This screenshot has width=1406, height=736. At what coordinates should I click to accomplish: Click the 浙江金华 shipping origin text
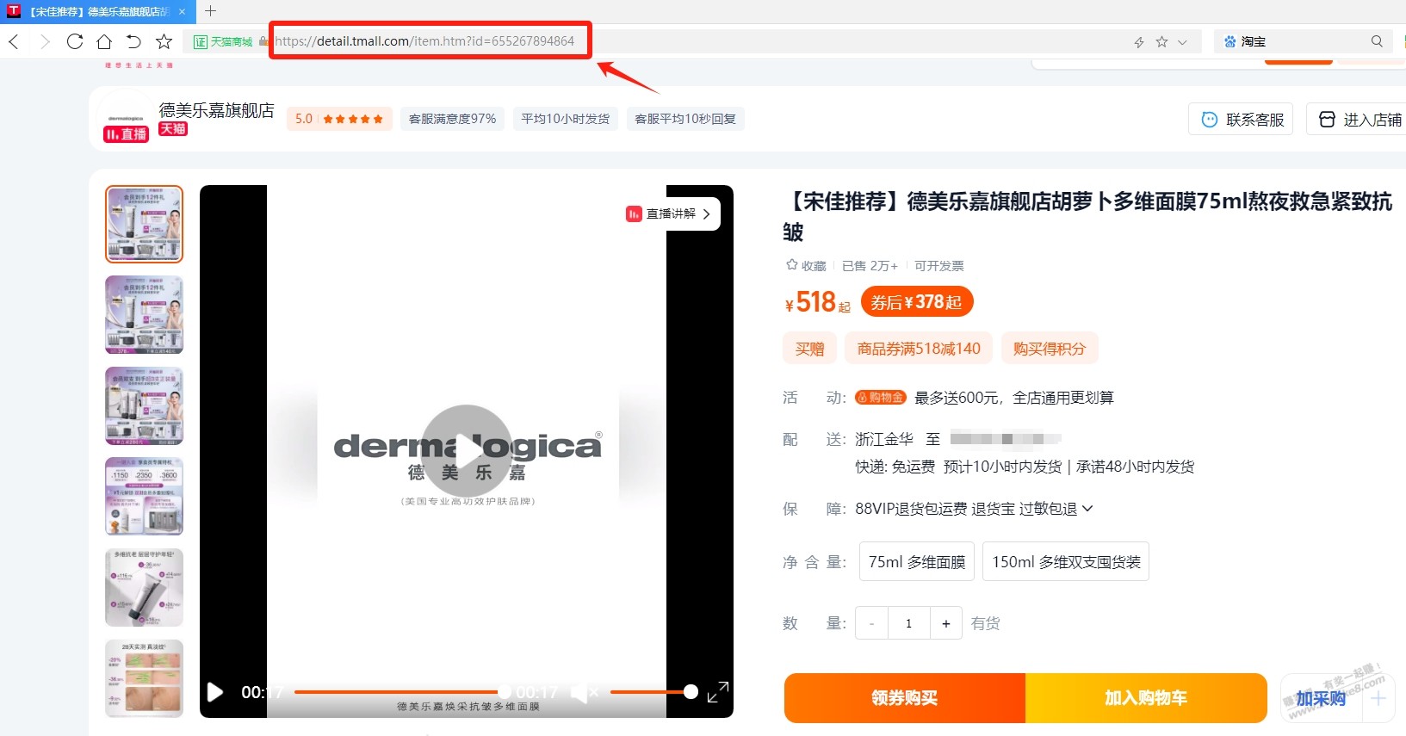(x=884, y=439)
